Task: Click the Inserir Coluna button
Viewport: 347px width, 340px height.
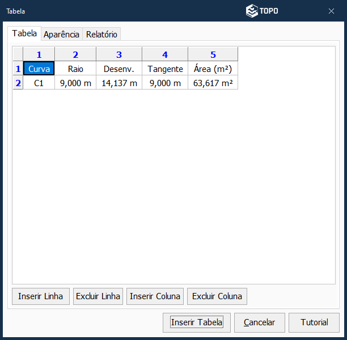Action: pos(155,296)
